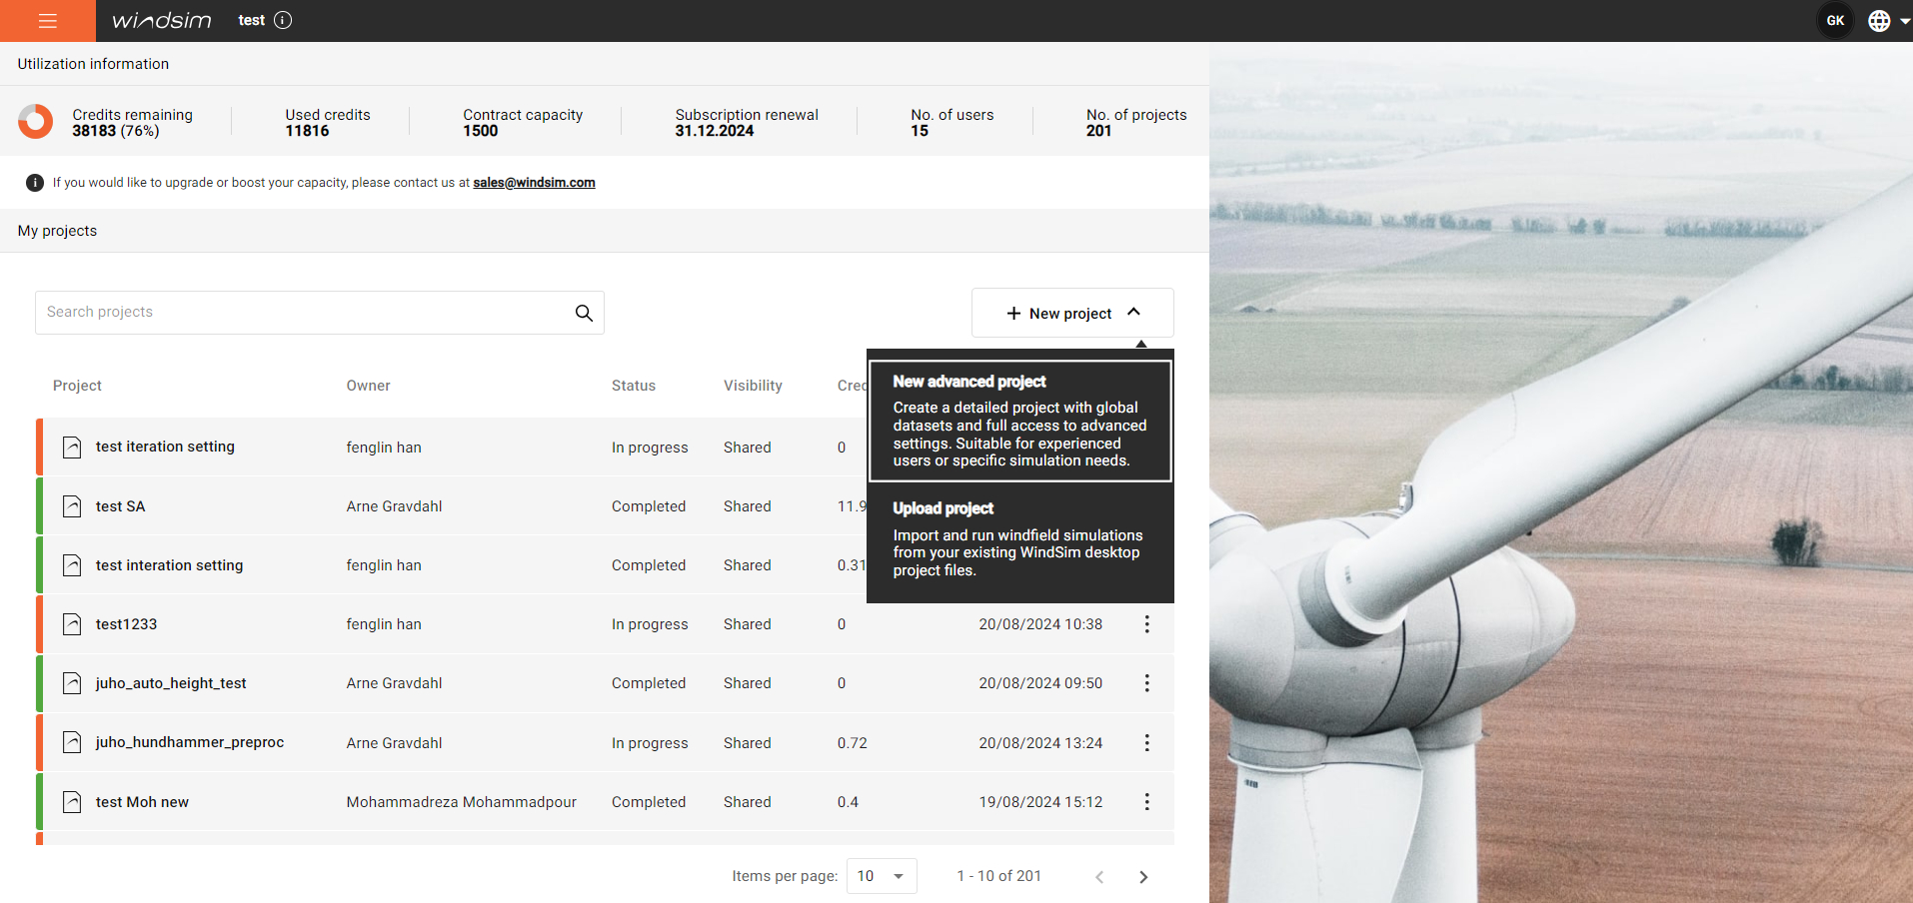The width and height of the screenshot is (1913, 903).
Task: Select Upload project option
Action: coord(1019,538)
